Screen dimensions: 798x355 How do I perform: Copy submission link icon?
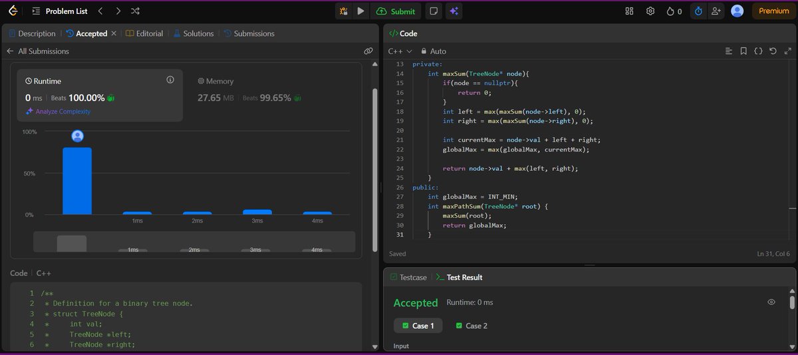pos(368,51)
